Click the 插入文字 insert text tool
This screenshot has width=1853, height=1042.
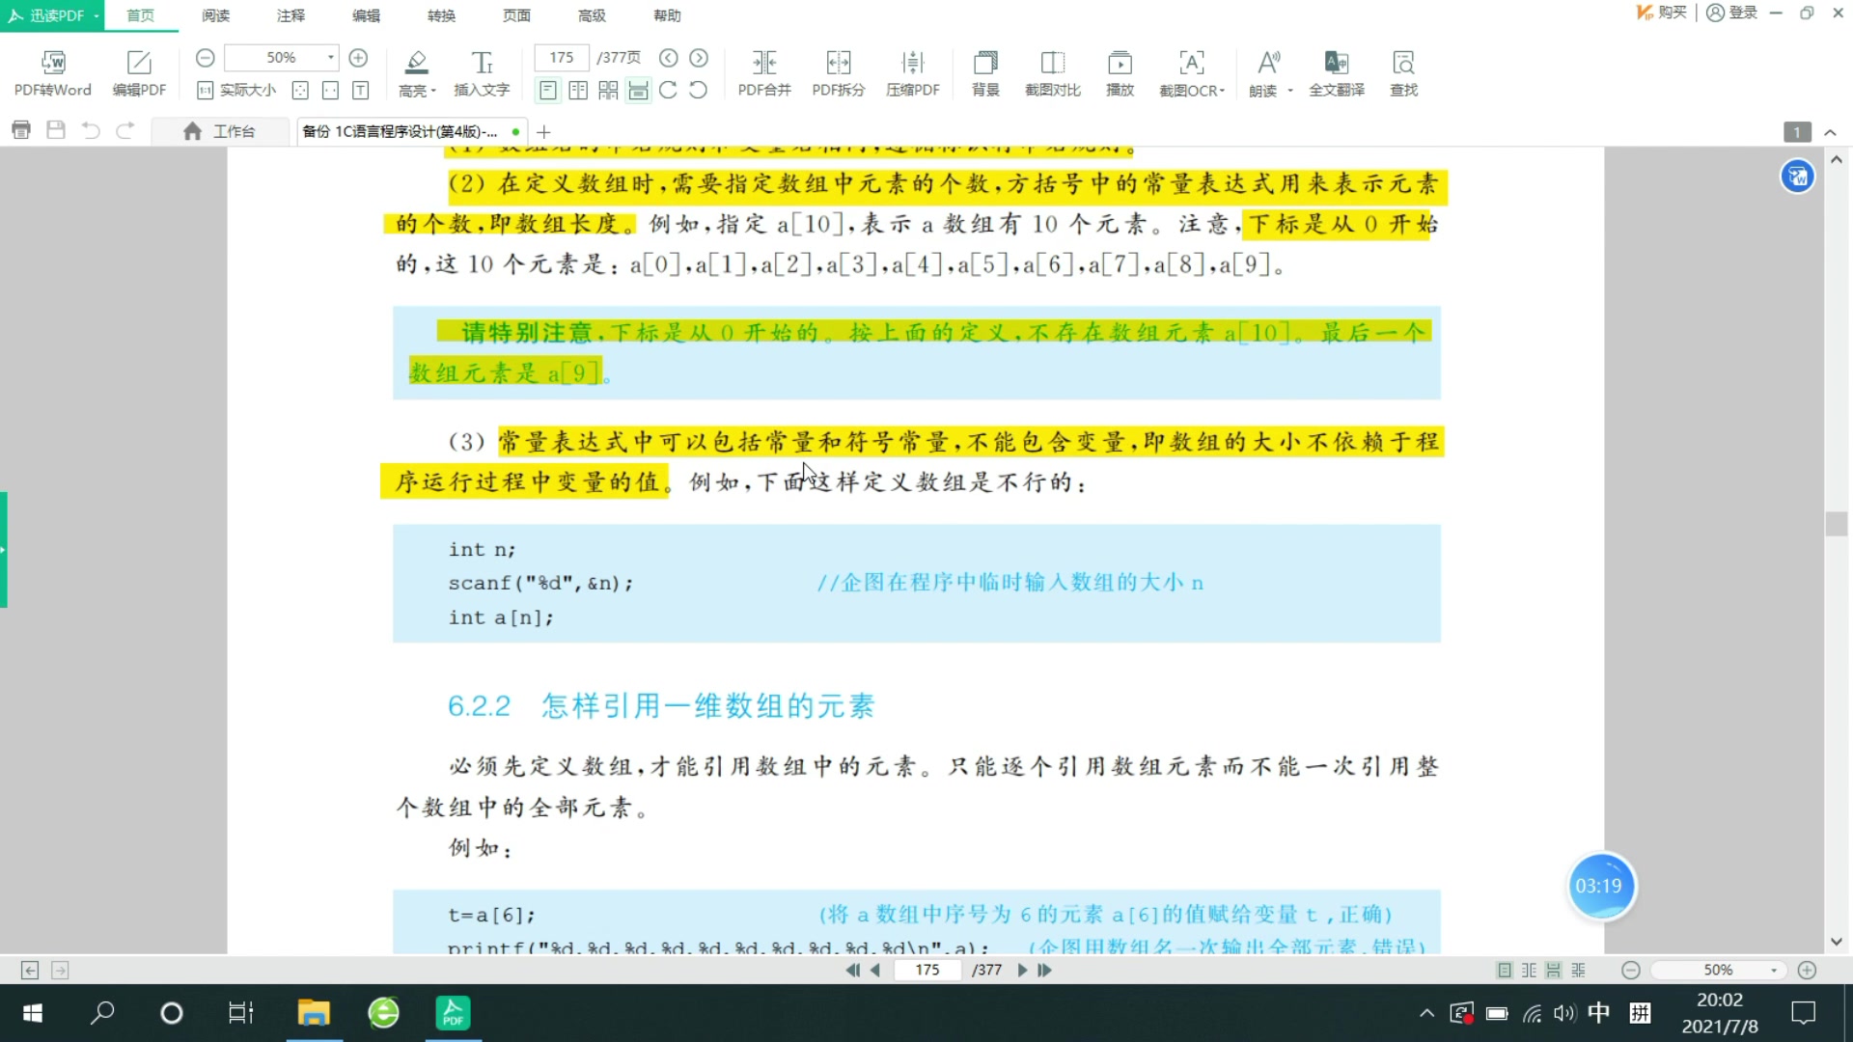pyautogui.click(x=481, y=72)
